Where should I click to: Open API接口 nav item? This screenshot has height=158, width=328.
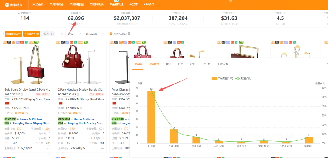149,4
